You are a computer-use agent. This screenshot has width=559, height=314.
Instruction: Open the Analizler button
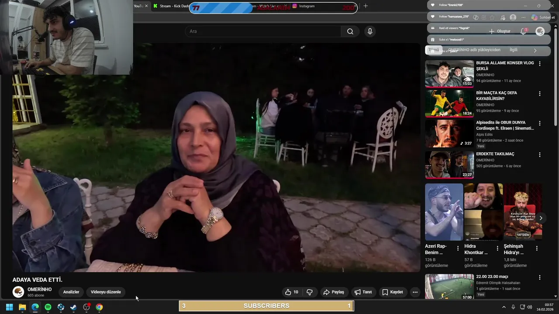coord(71,292)
